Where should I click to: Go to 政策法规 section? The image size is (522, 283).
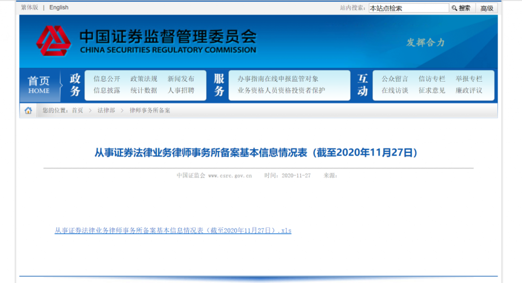point(144,79)
